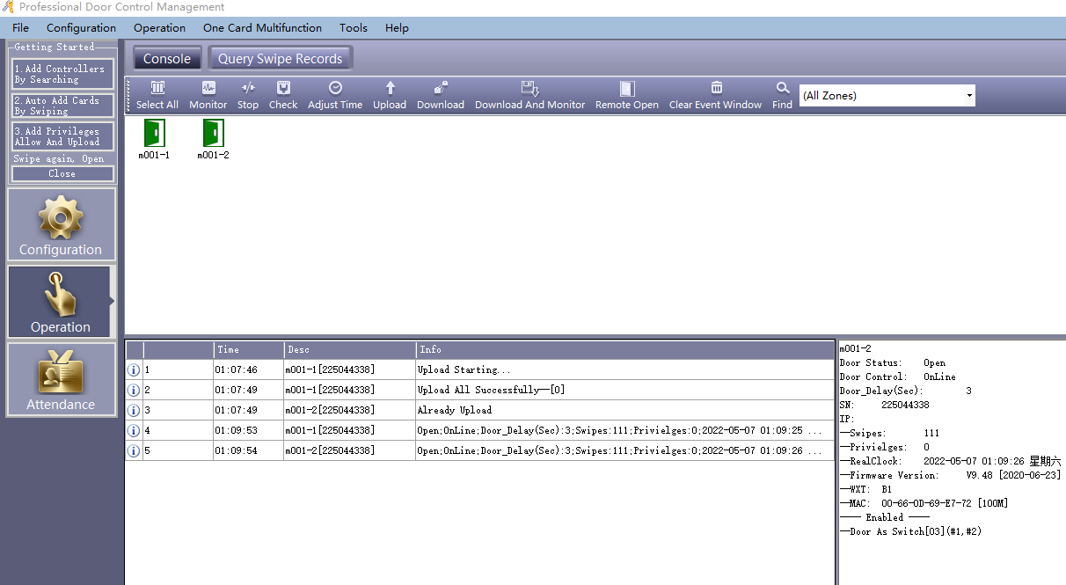Open the Attendance sidebar panel
This screenshot has width=1066, height=585.
[61, 379]
